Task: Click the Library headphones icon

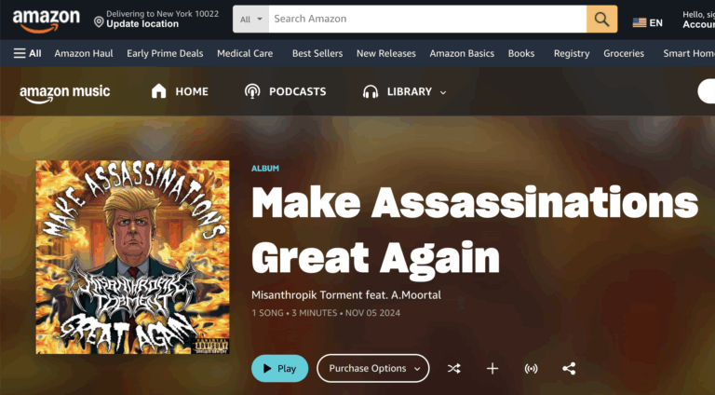Action: point(371,91)
